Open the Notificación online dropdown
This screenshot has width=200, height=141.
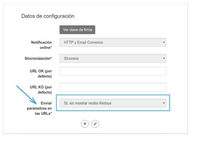(x=113, y=42)
